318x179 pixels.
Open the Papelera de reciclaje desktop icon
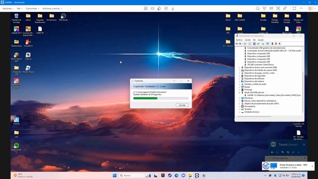coord(16,18)
